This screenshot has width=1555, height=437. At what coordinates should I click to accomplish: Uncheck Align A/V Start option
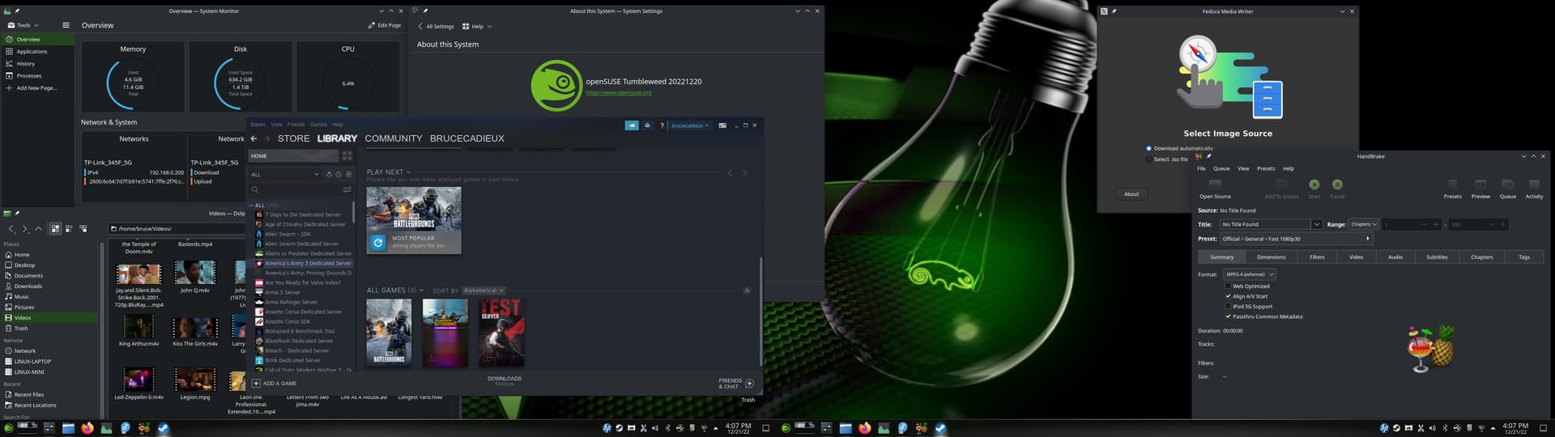pos(1228,296)
